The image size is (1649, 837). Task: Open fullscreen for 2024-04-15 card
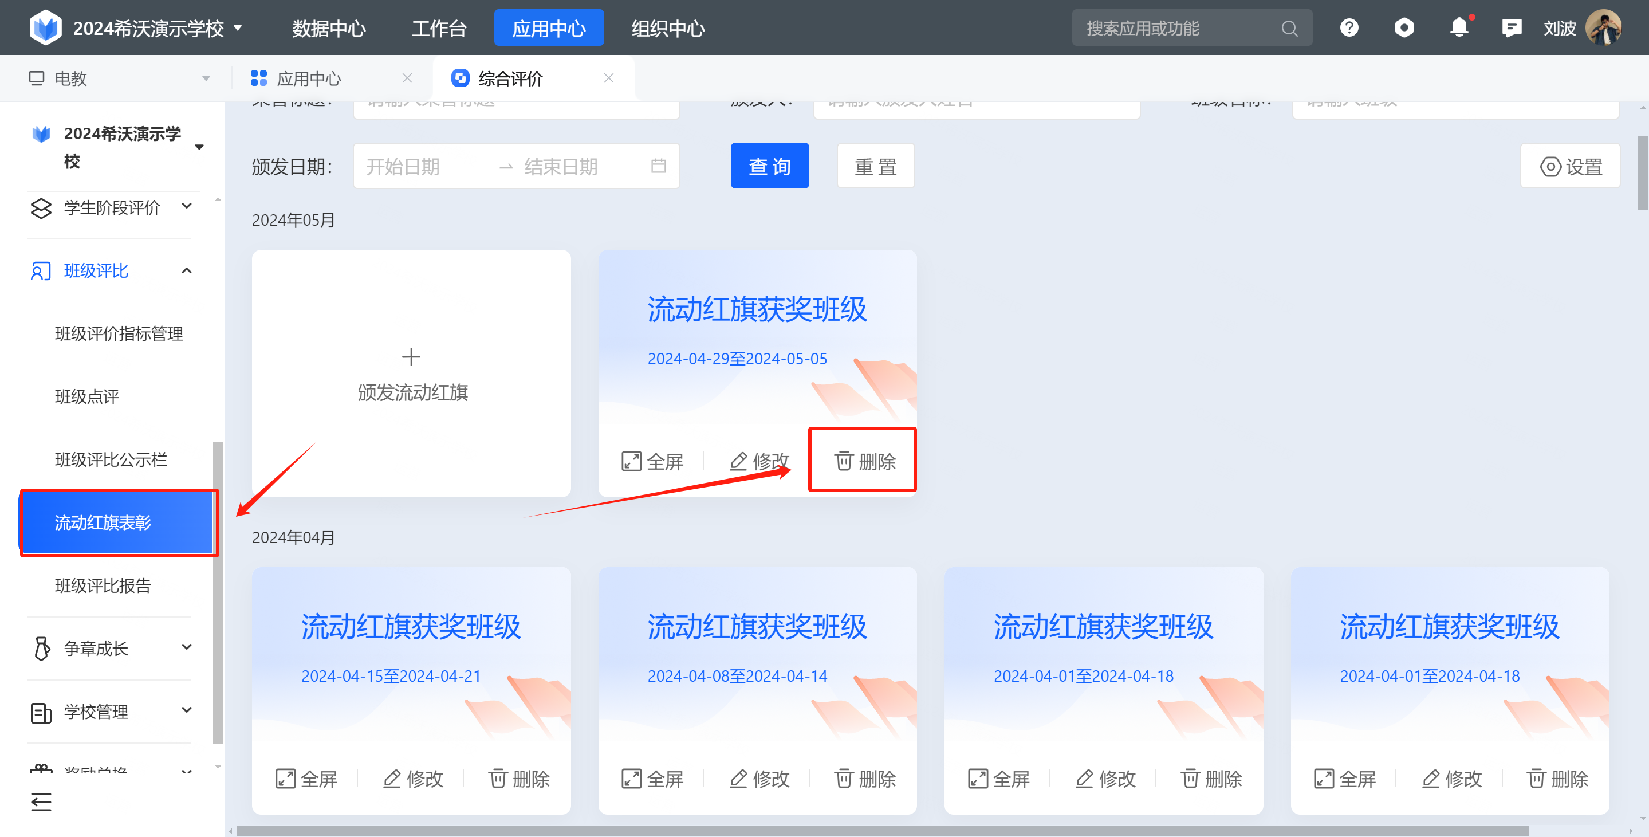306,779
